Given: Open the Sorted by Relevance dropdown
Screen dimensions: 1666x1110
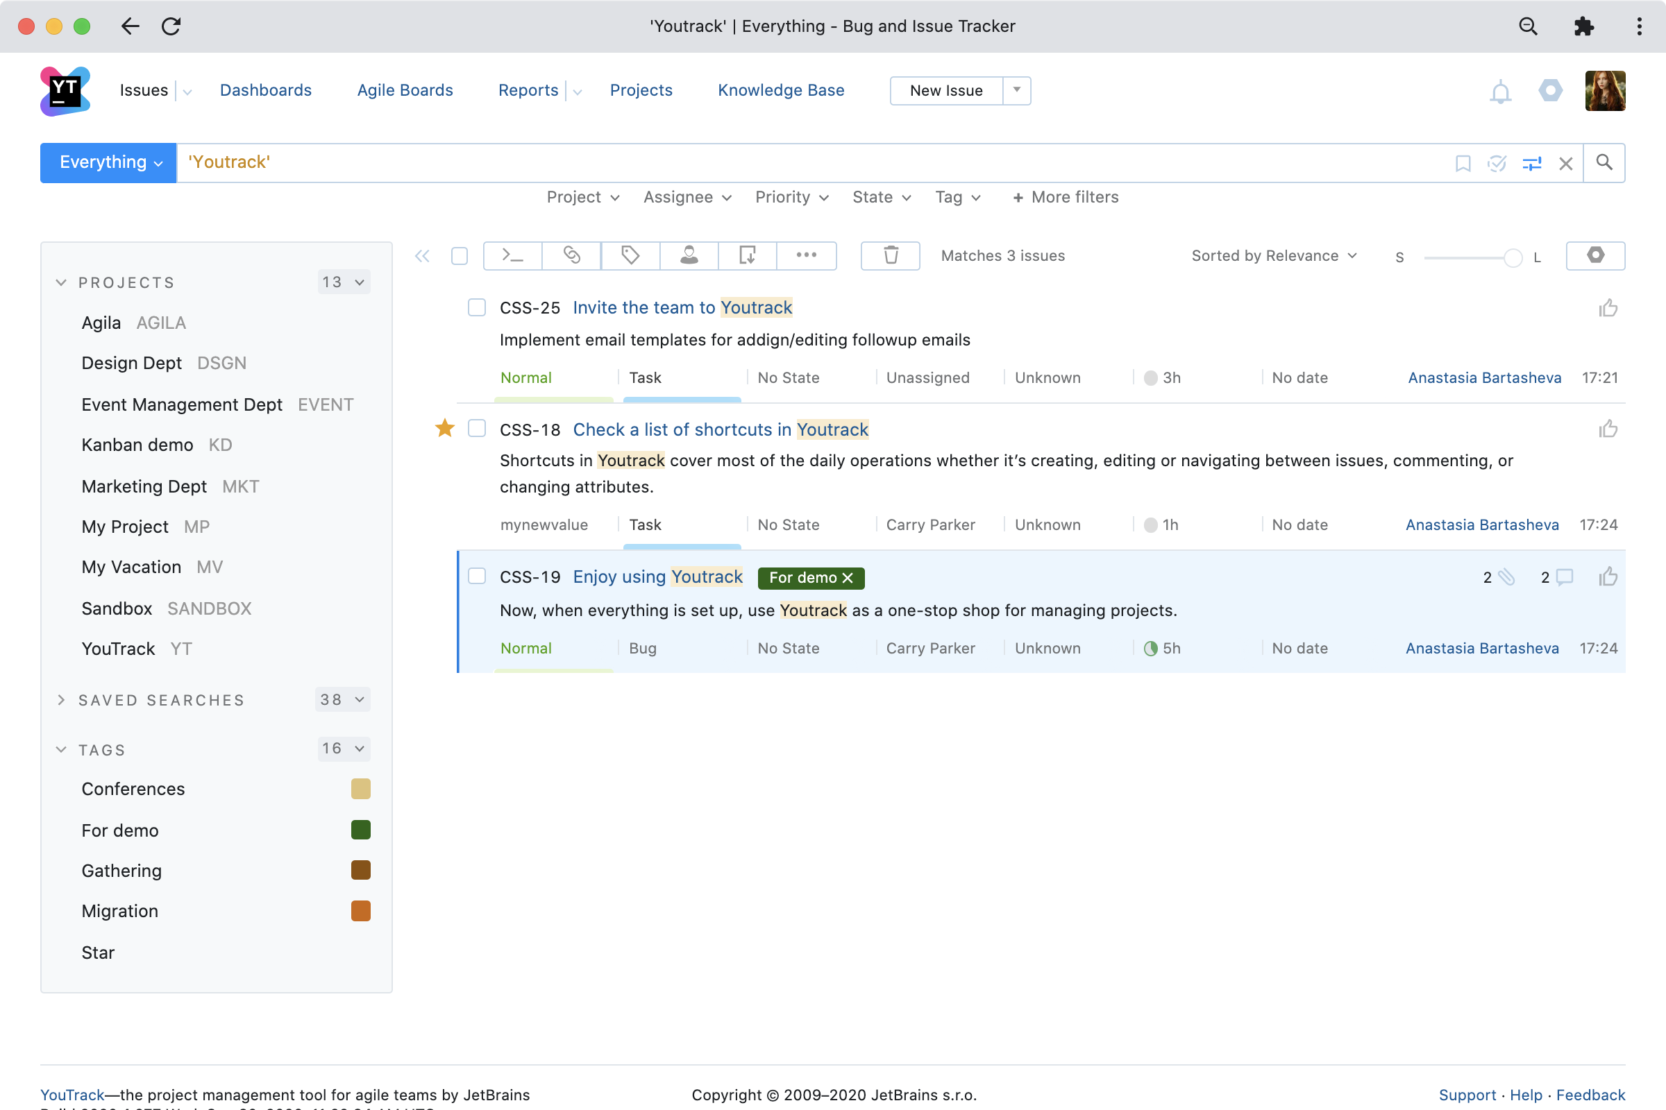Looking at the screenshot, I should pos(1274,255).
